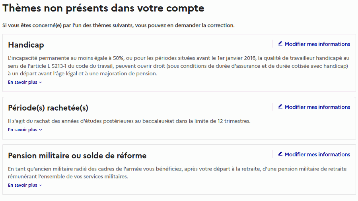This screenshot has height=201, width=358.
Task: Click chevron arrow beside Période(s) rachetée(s) En savoir plus
Action: click(41, 130)
